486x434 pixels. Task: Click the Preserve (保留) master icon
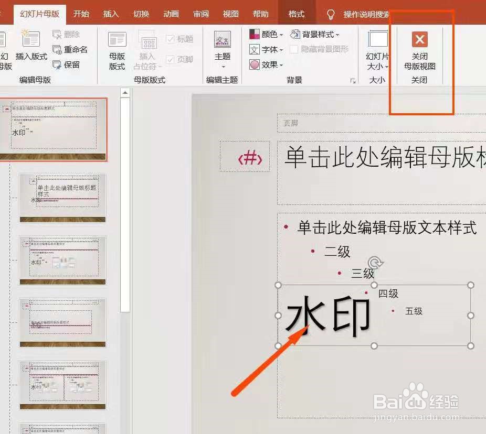[57, 64]
